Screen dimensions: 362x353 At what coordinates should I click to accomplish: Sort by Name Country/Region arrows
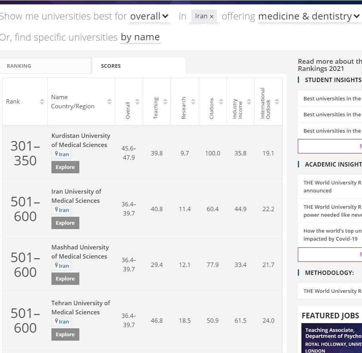(109, 102)
